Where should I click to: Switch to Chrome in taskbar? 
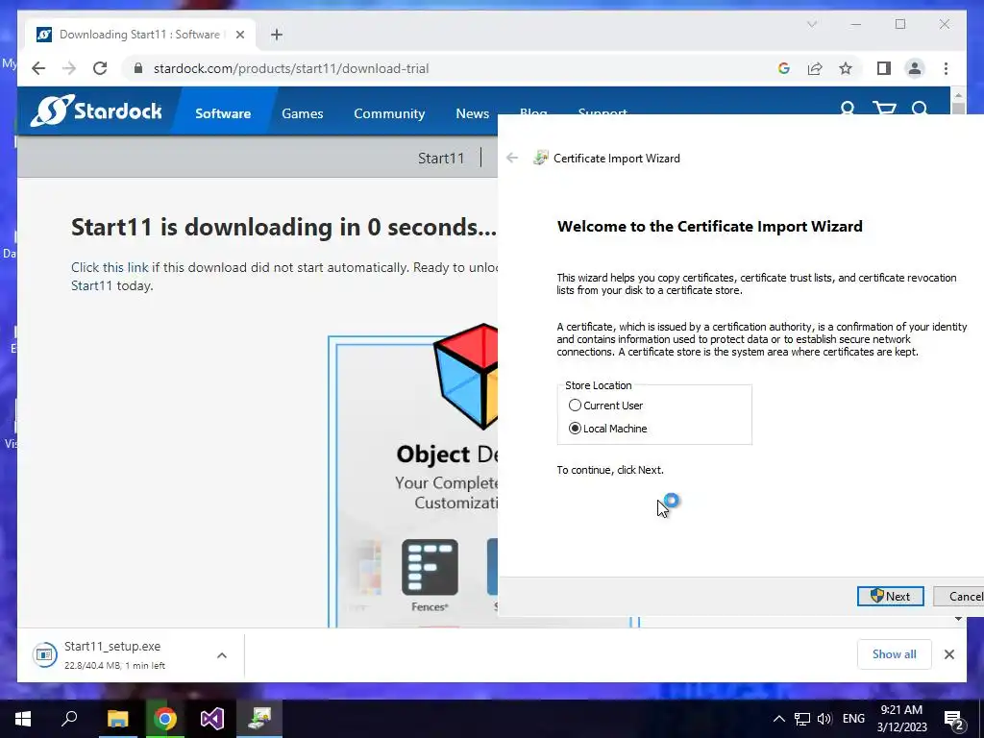tap(165, 719)
